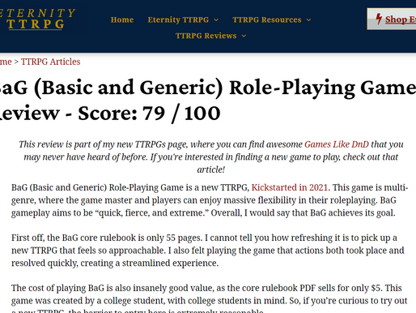
Task: Open the TTRPG Resources menu item
Action: click(x=267, y=19)
